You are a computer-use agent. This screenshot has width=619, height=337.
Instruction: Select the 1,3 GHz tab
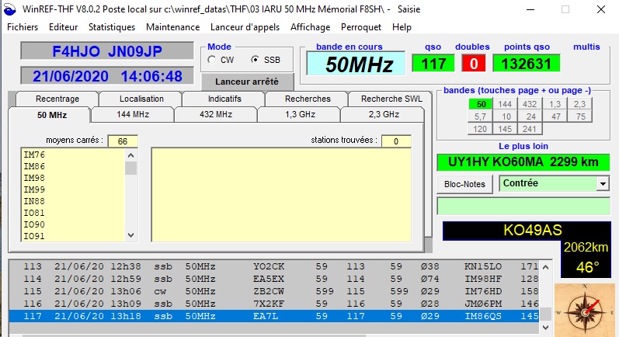tap(300, 114)
